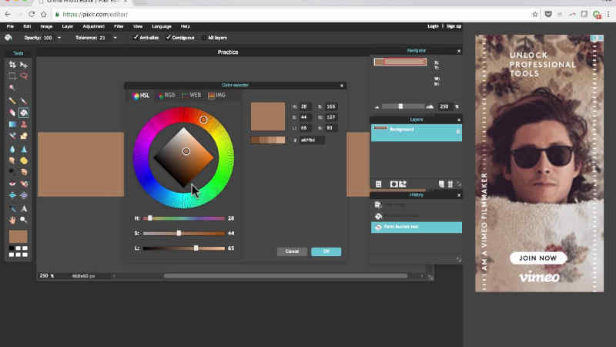Select the Crop tool in toolbox

pyautogui.click(x=12, y=65)
